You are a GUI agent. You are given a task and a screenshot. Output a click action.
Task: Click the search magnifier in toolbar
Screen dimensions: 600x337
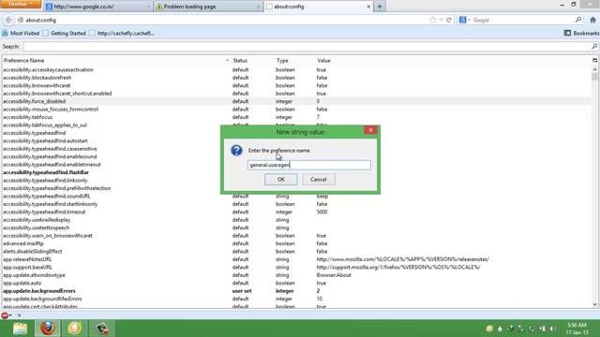click(x=578, y=20)
